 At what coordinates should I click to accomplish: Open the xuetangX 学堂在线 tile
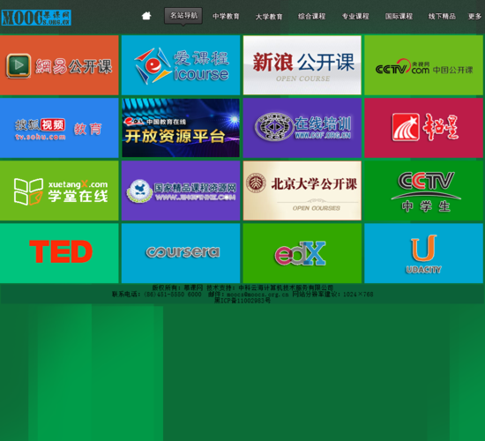59,191
